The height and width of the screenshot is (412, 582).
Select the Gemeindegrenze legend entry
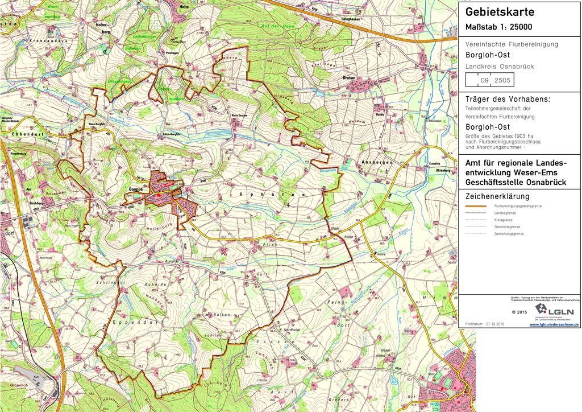pyautogui.click(x=506, y=226)
